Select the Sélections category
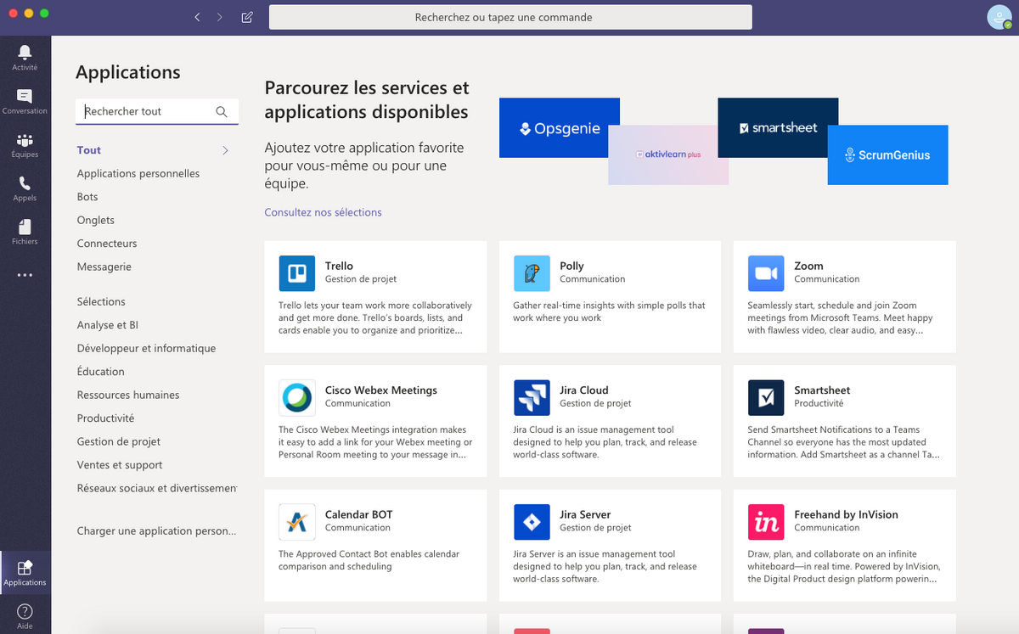 point(101,301)
